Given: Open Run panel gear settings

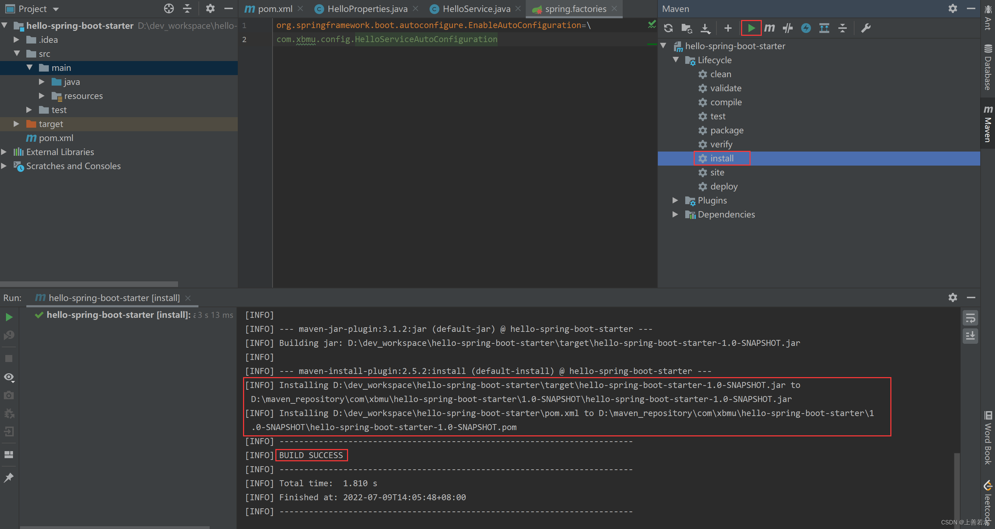Looking at the screenshot, I should tap(953, 297).
